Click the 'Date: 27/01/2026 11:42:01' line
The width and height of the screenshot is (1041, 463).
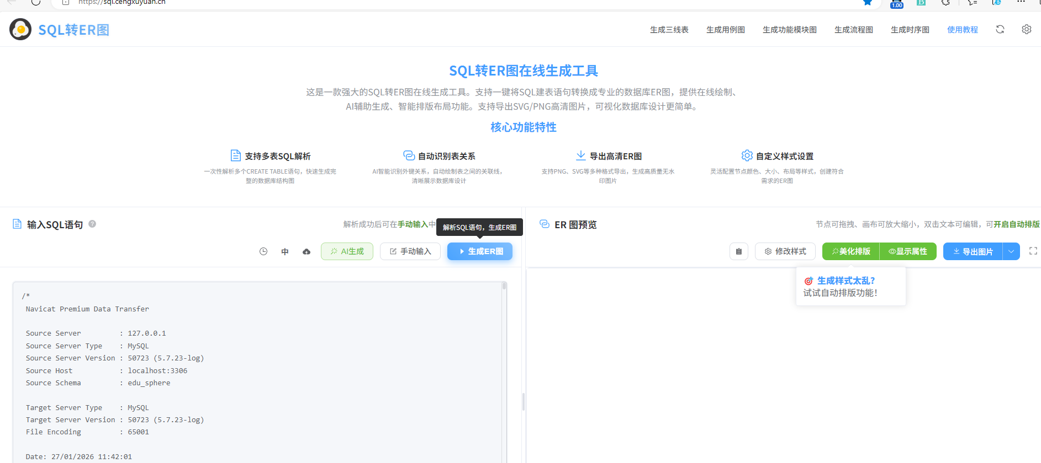click(78, 457)
